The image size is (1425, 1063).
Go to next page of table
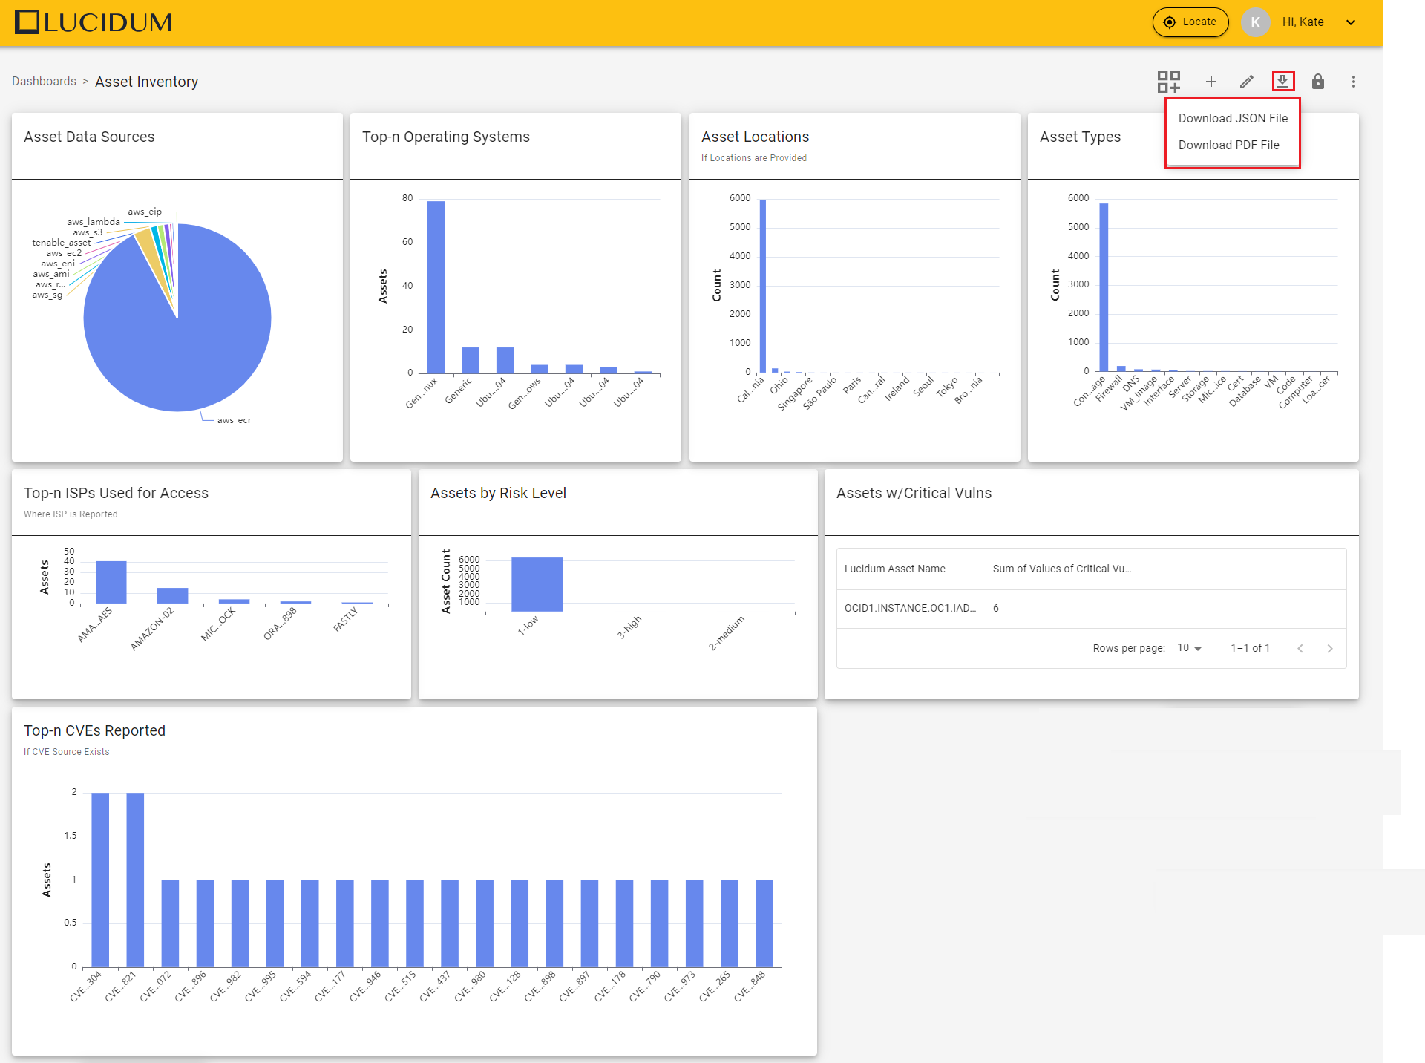1330,648
